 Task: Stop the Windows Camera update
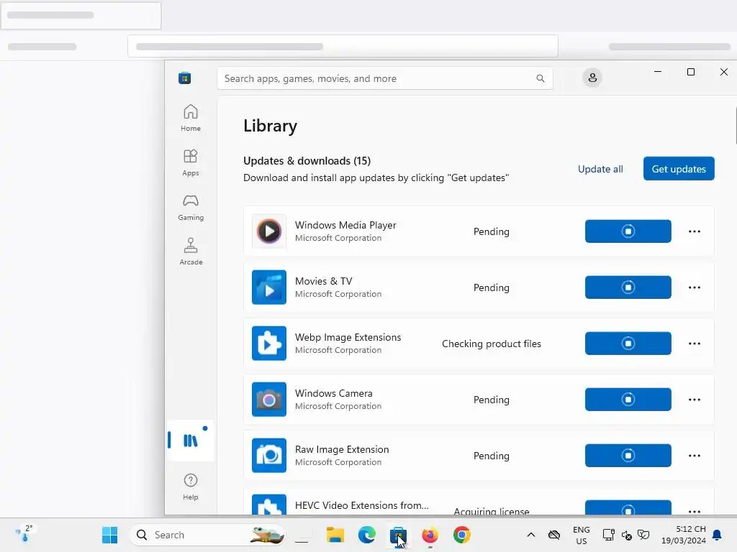tap(628, 400)
